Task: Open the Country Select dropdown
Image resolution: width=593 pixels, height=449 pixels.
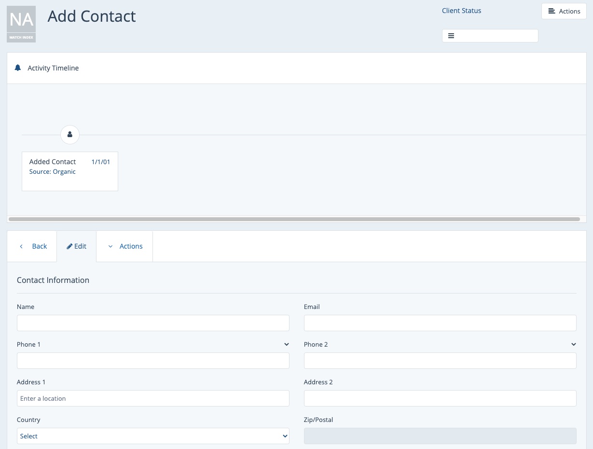Action: [153, 436]
